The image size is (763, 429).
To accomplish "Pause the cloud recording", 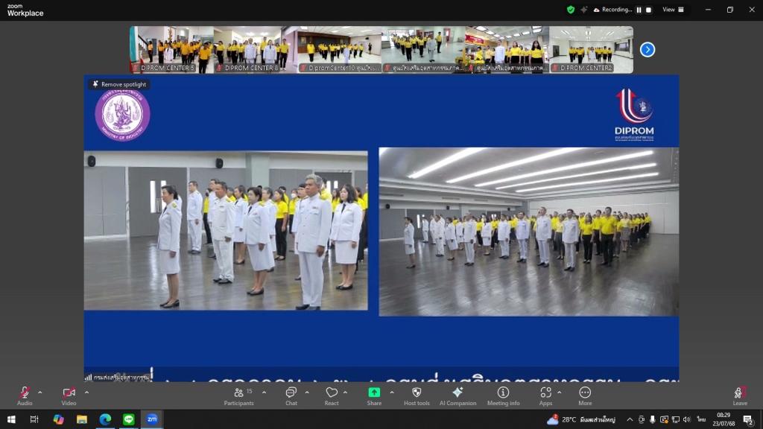I will click(x=639, y=10).
